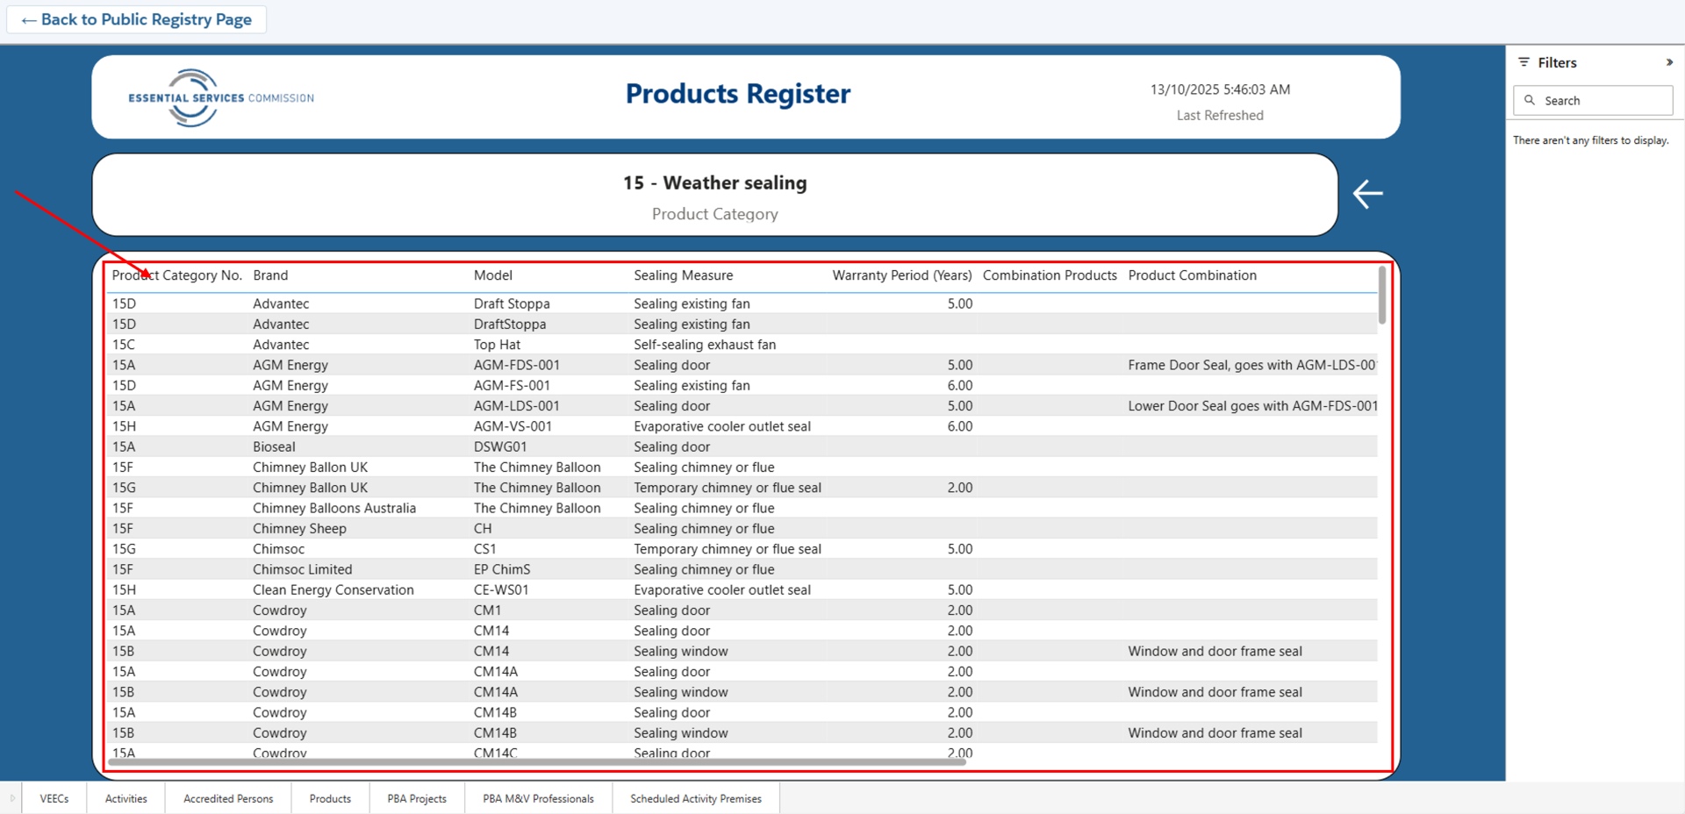The height and width of the screenshot is (814, 1685).
Task: Click the white back arrow icon
Action: click(1367, 194)
